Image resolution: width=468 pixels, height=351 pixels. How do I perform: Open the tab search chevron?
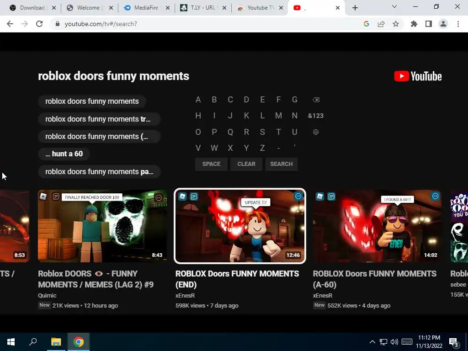coord(394,6)
